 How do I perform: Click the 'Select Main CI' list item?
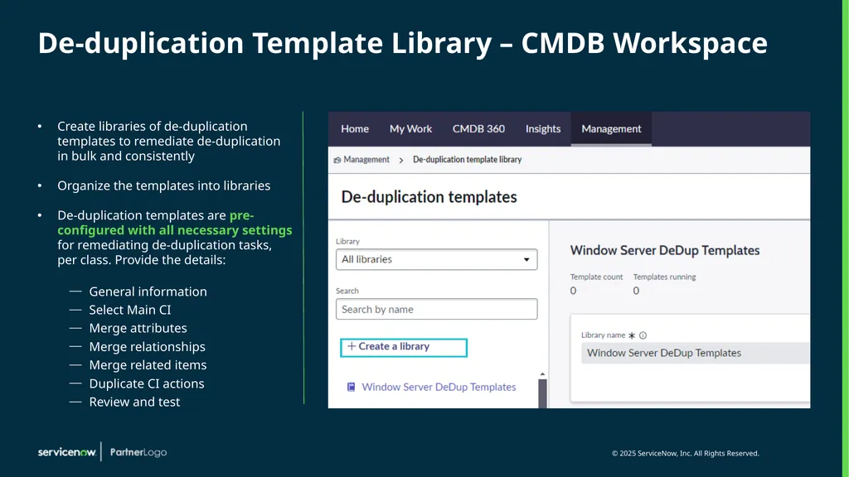coord(130,310)
